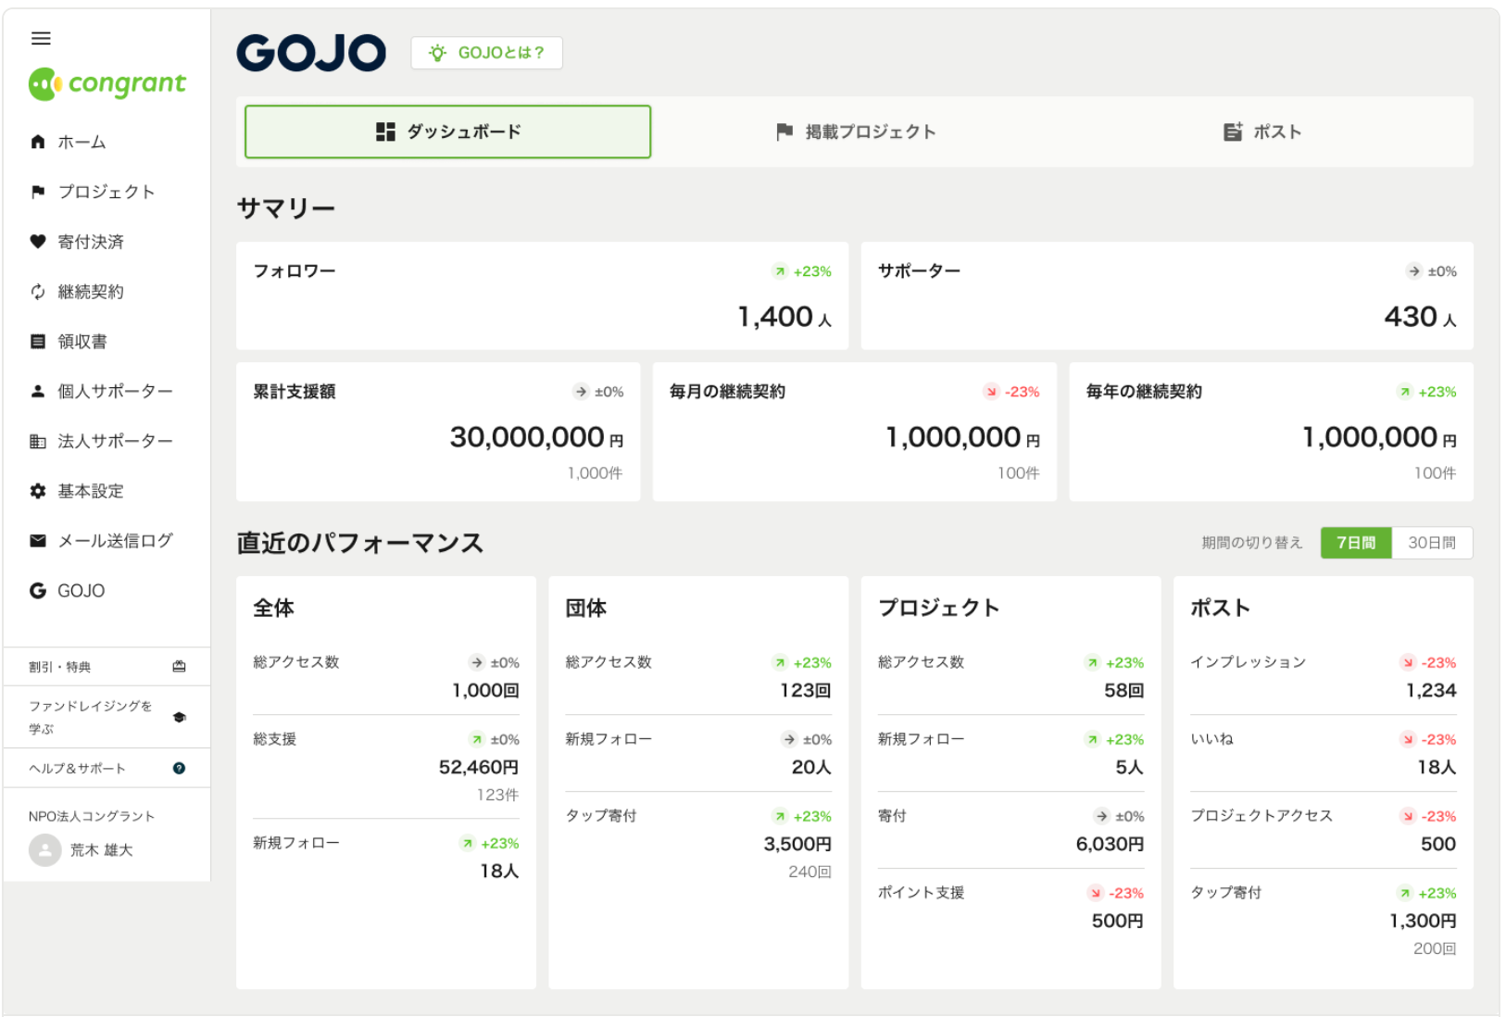Select the 7日間 period toggle
This screenshot has width=1506, height=1017.
coord(1355,543)
